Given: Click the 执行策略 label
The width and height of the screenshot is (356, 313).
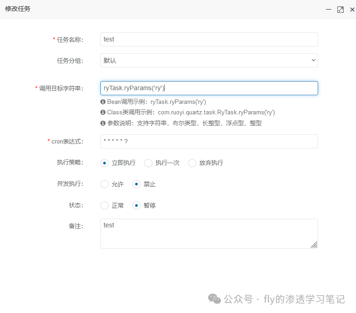Looking at the screenshot, I should [70, 163].
